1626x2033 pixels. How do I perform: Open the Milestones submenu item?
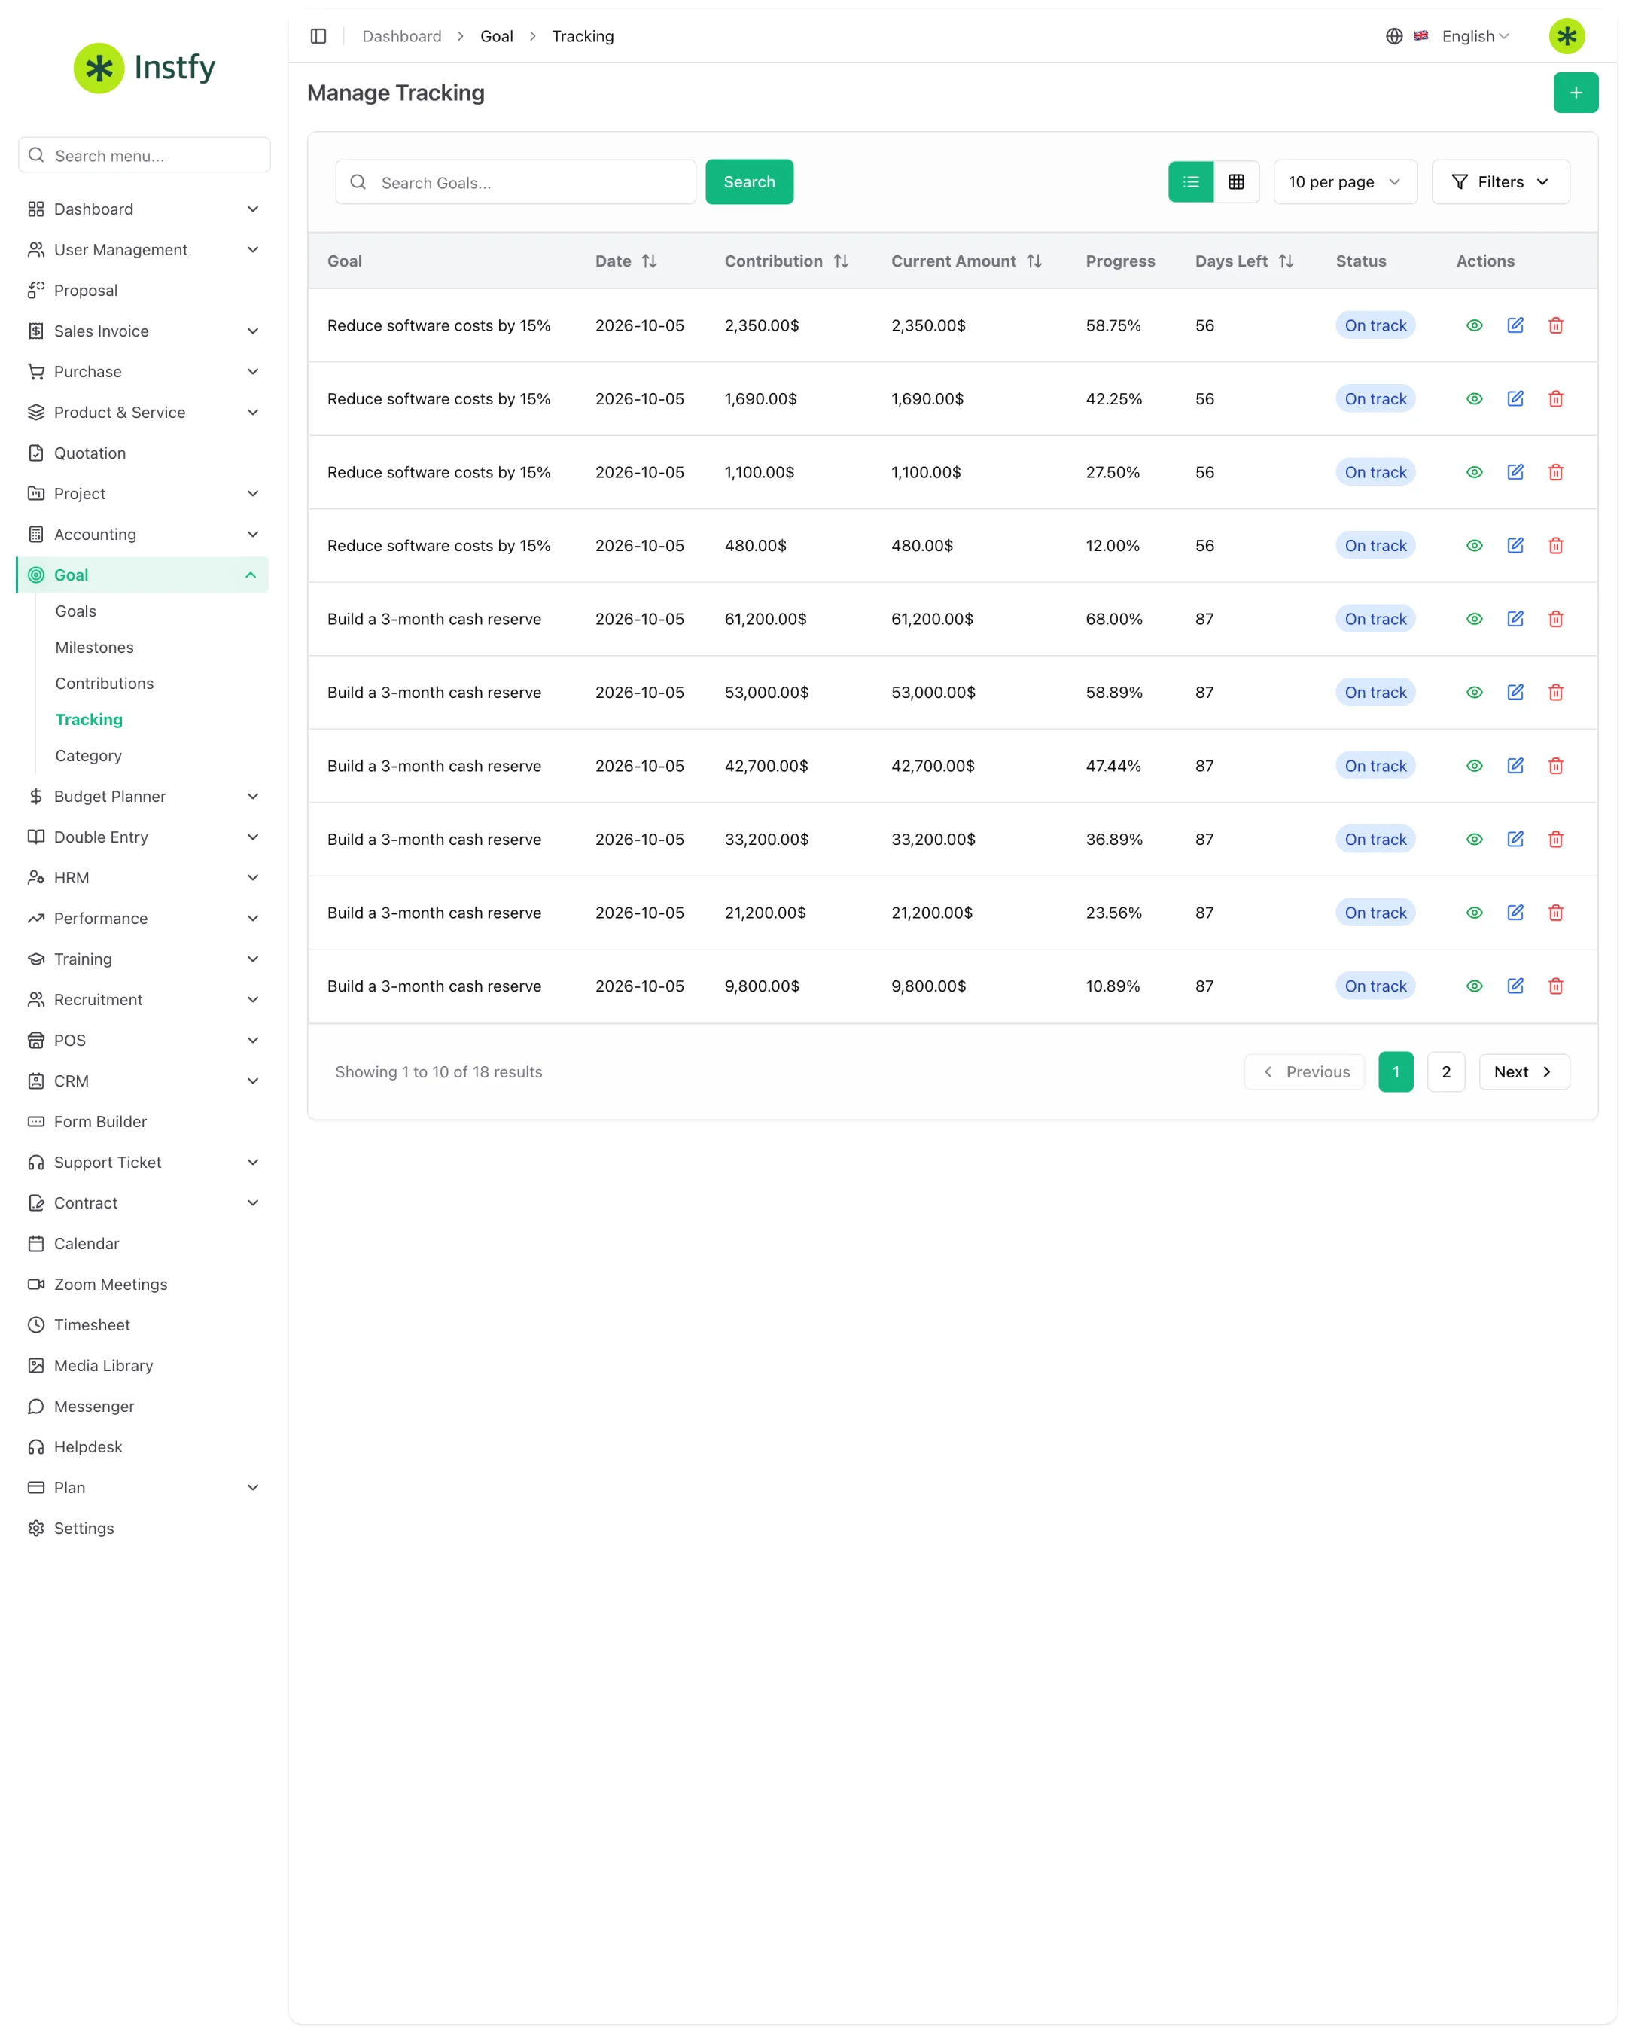94,647
